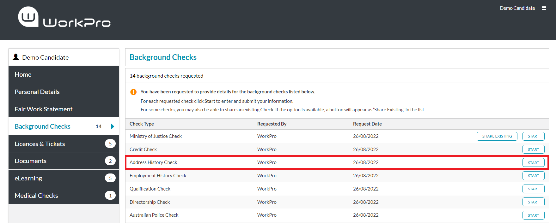The image size is (556, 223).
Task: Open Fair Work Statement section
Action: point(64,109)
